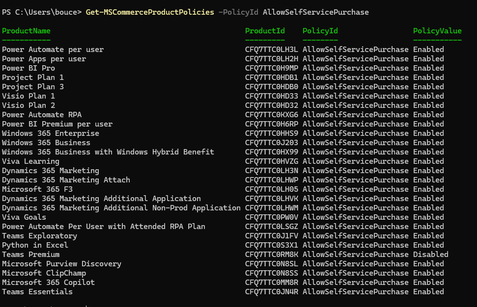Click product ID CFQ7TTC0JN4R

[272, 292]
